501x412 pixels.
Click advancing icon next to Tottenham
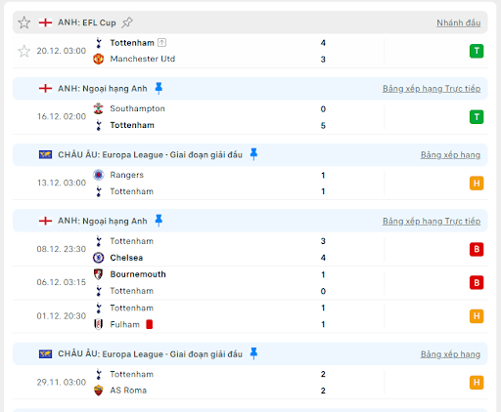[162, 43]
